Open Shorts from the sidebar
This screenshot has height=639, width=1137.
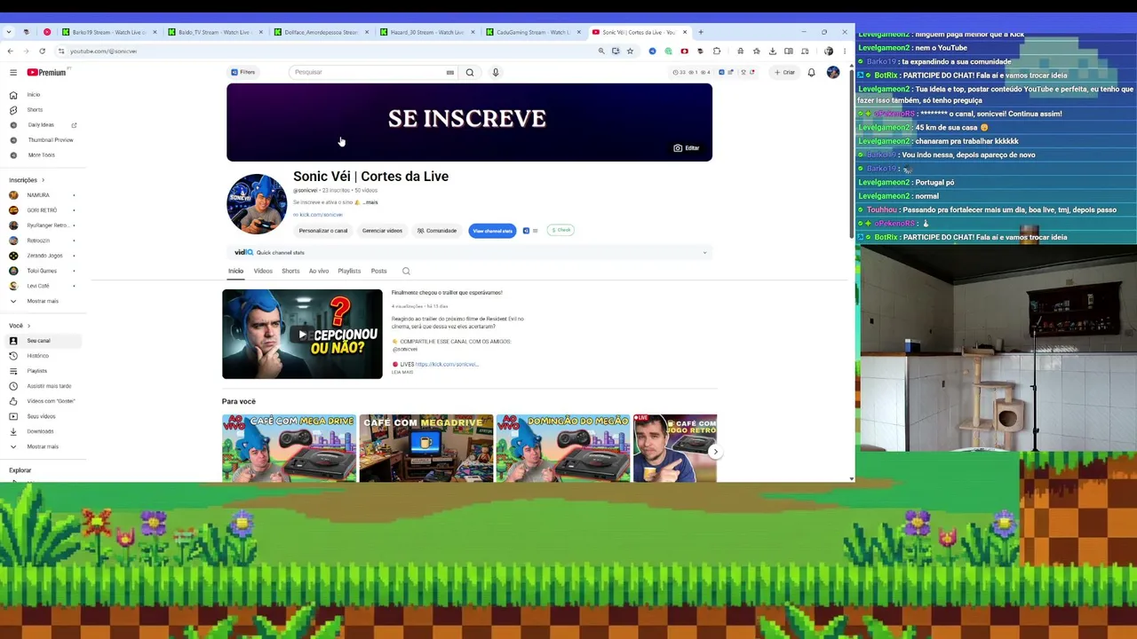coord(34,110)
